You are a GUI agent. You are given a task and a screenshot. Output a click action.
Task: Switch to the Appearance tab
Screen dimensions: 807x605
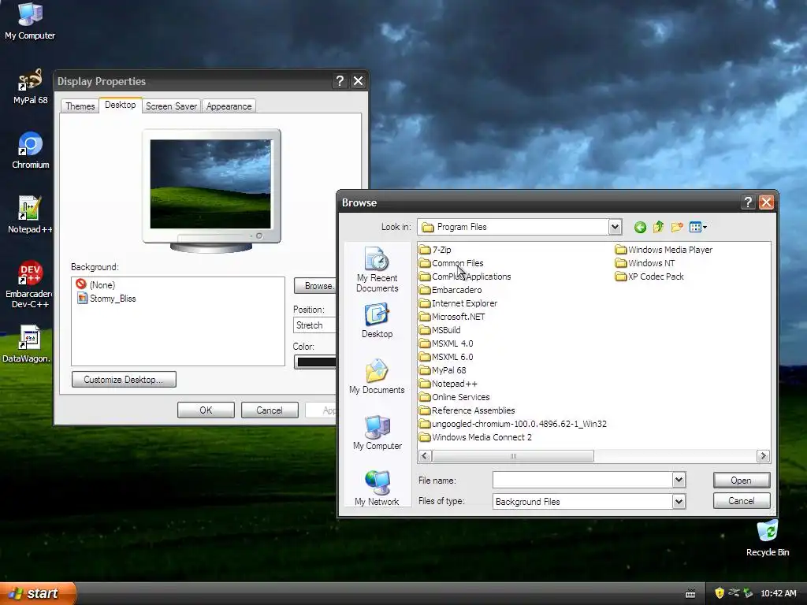229,106
